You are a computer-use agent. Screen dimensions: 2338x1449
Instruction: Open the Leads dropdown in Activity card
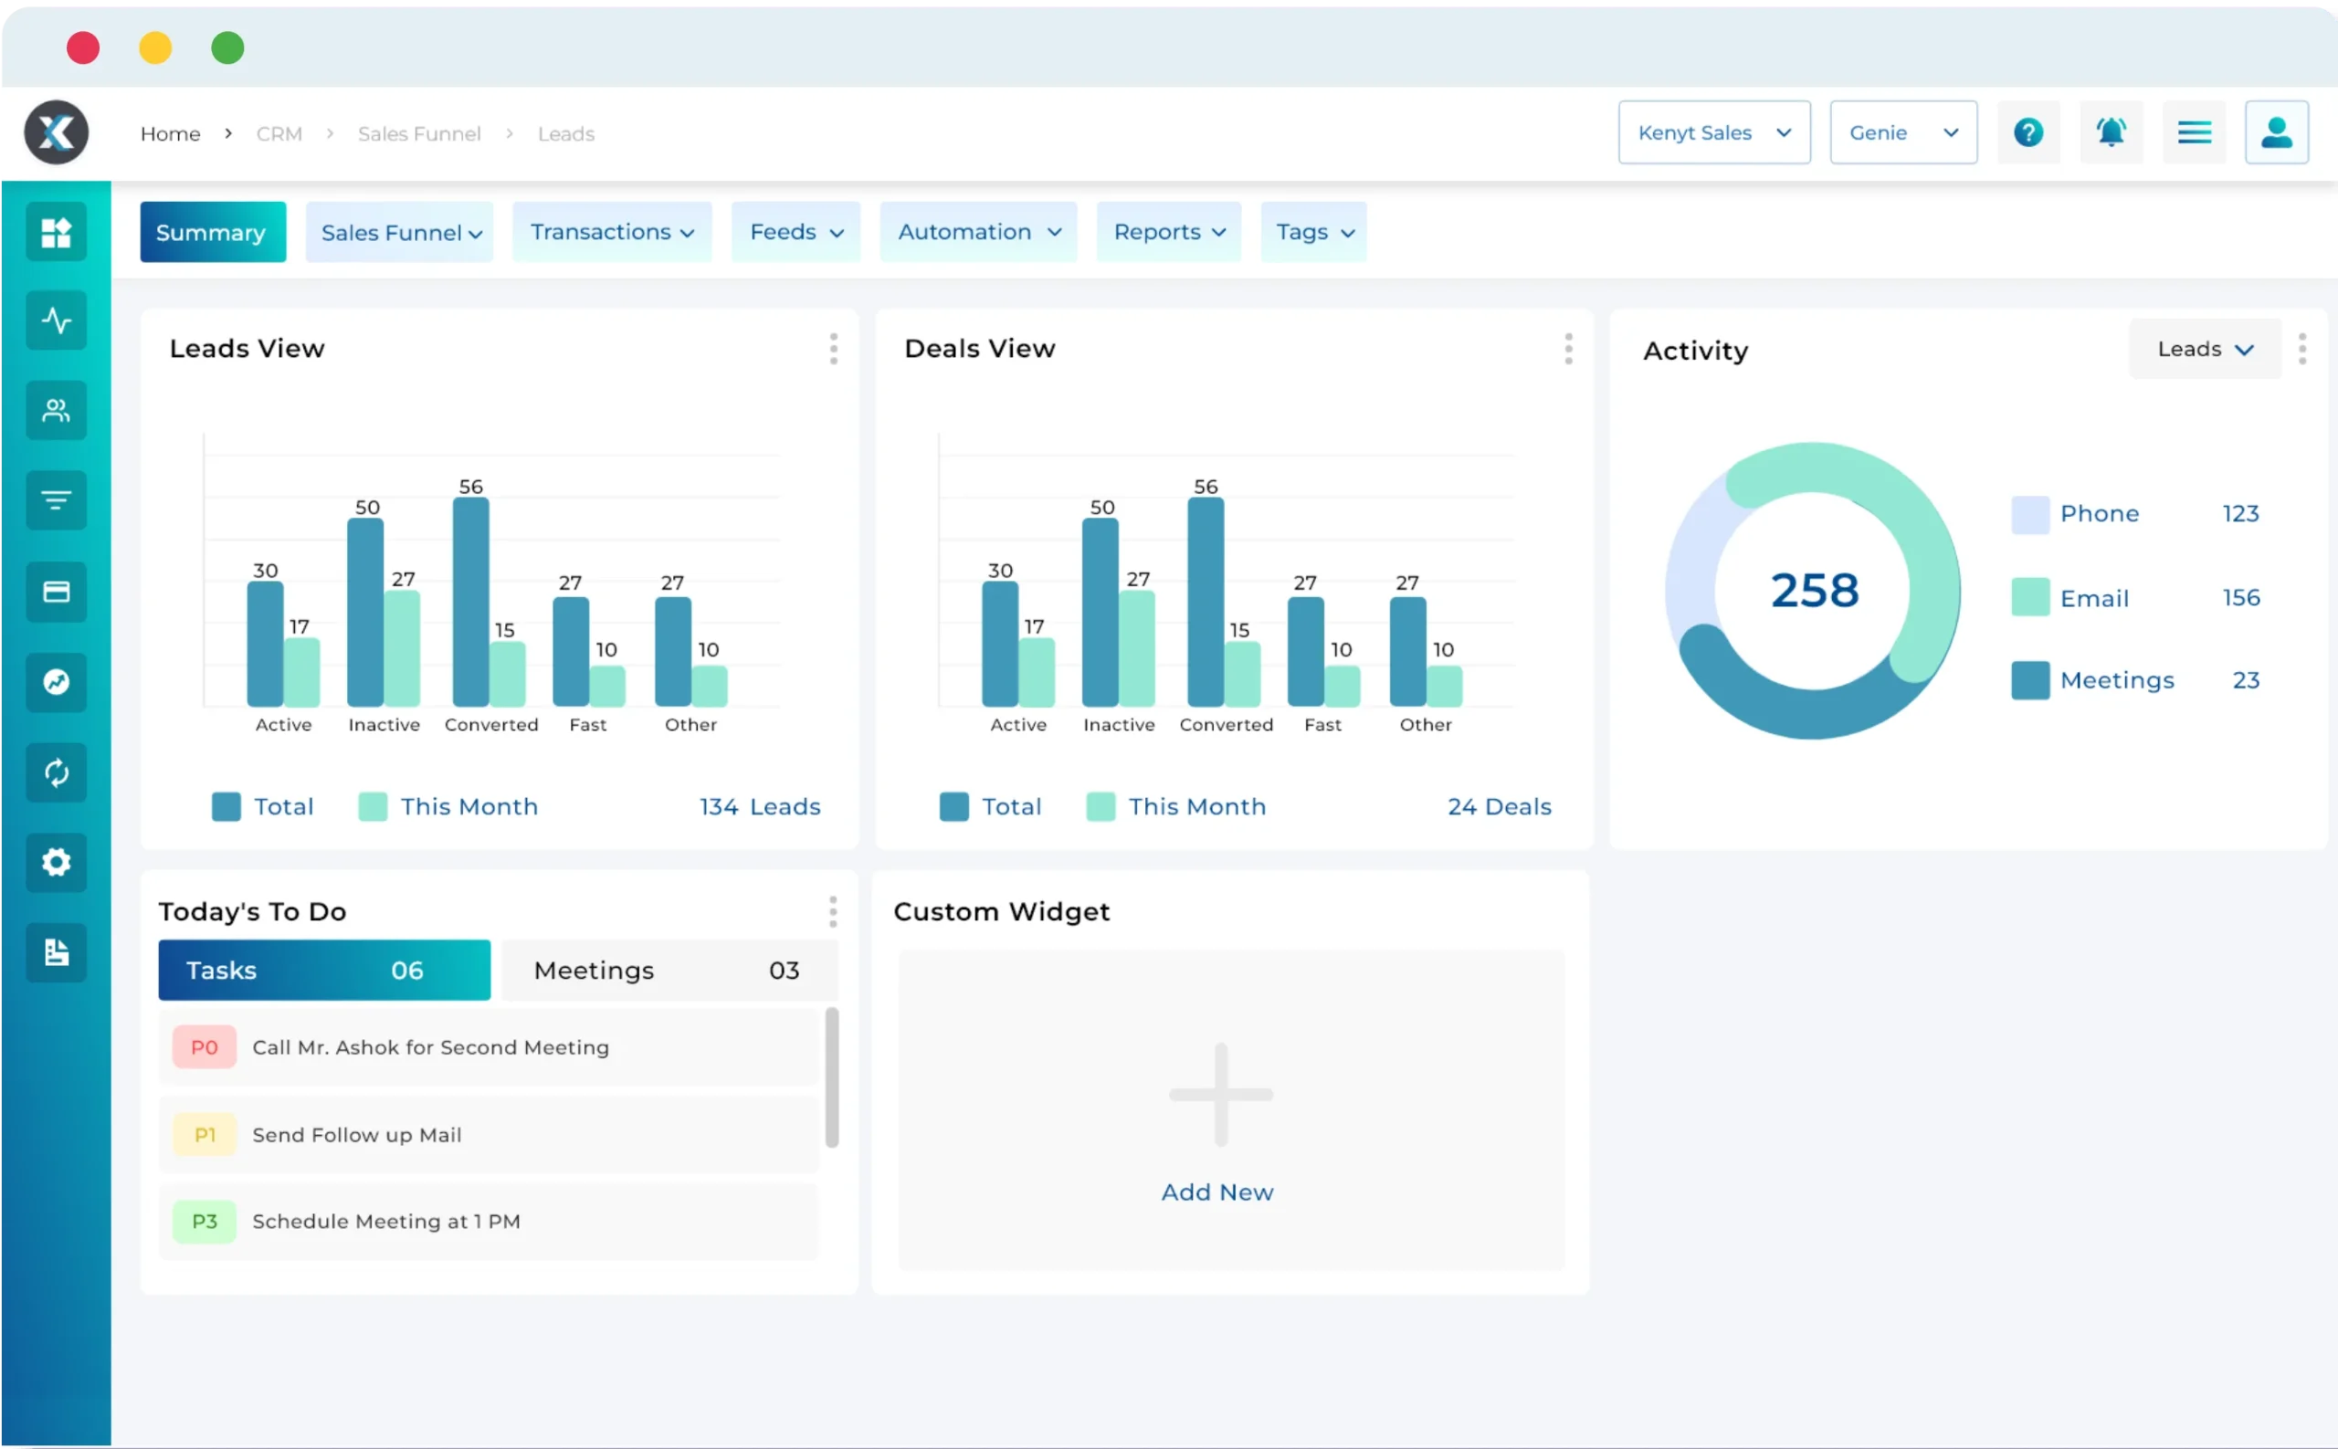point(2204,349)
